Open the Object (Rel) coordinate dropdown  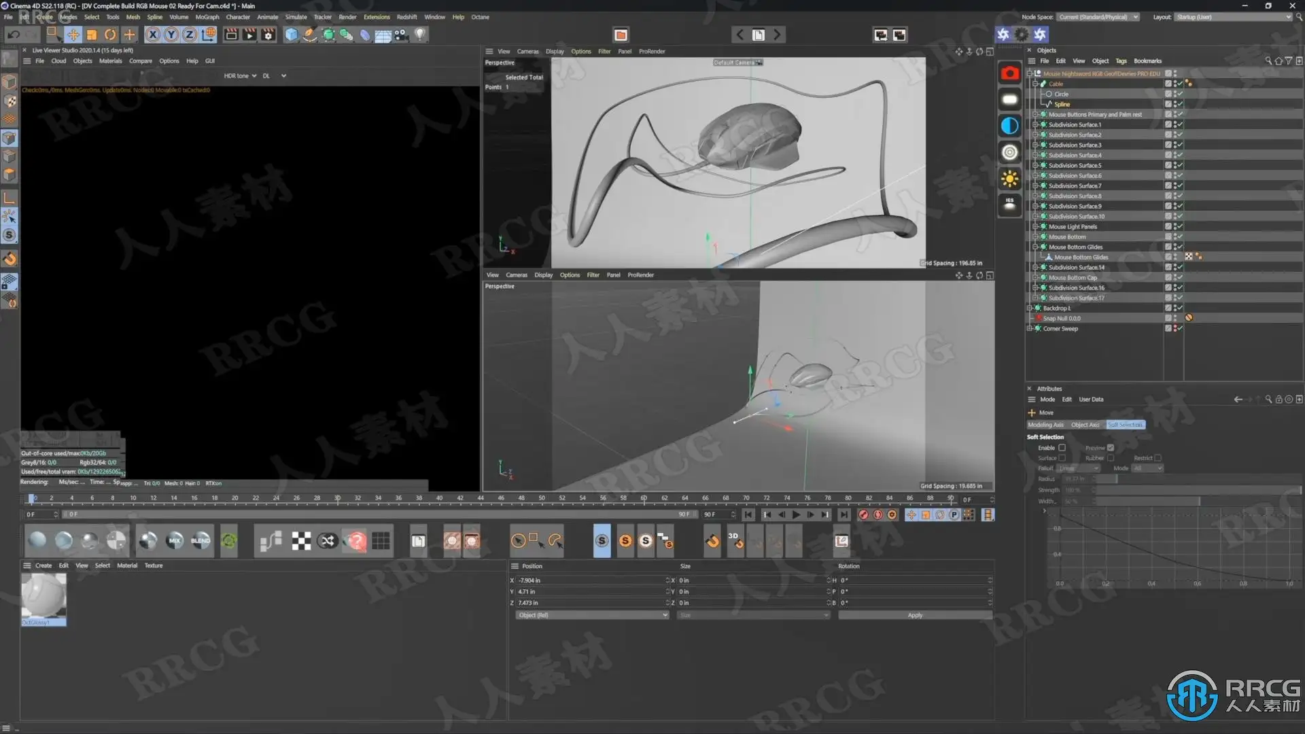[591, 615]
